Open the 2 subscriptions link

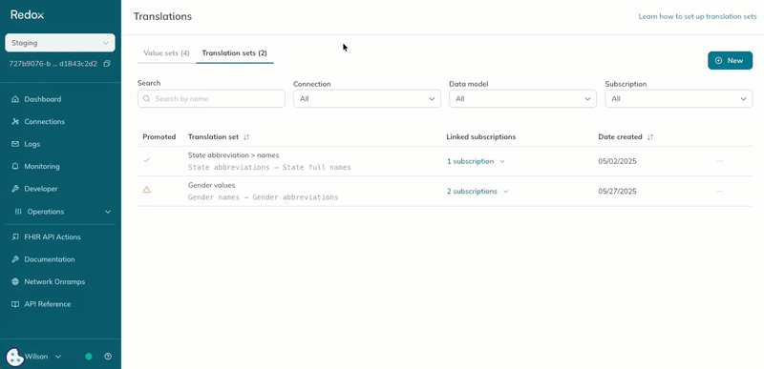(472, 192)
